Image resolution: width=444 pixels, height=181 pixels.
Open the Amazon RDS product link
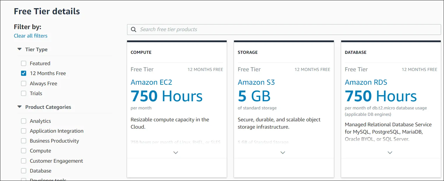coord(366,82)
